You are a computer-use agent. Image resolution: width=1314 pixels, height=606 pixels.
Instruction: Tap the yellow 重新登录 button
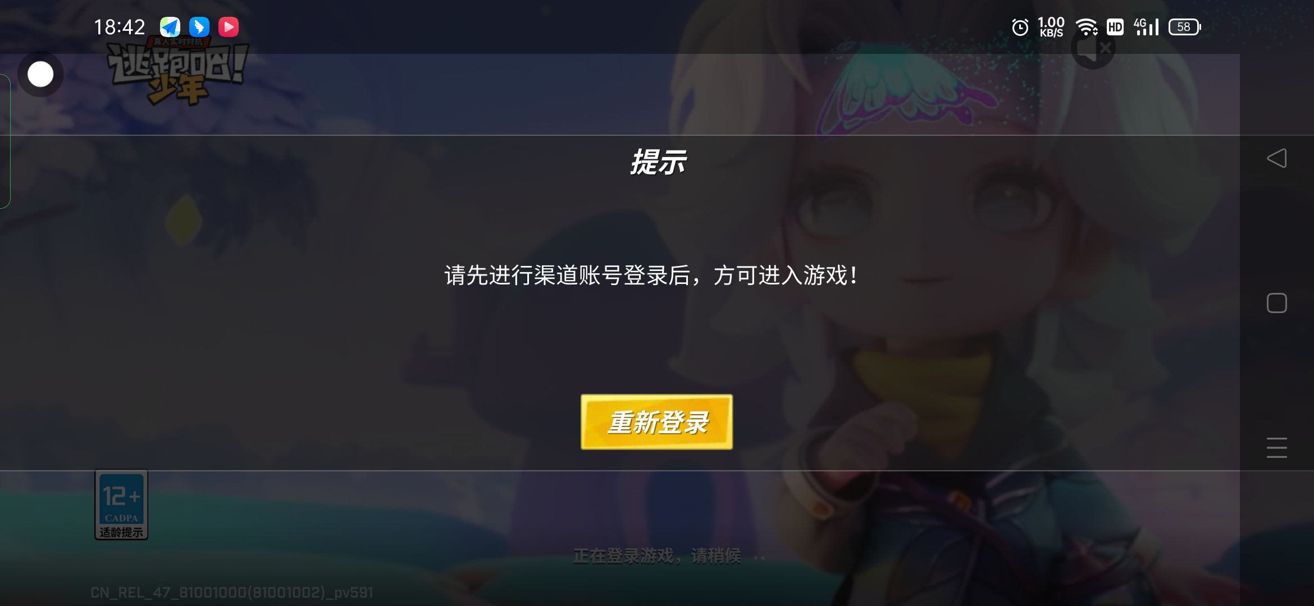click(656, 422)
